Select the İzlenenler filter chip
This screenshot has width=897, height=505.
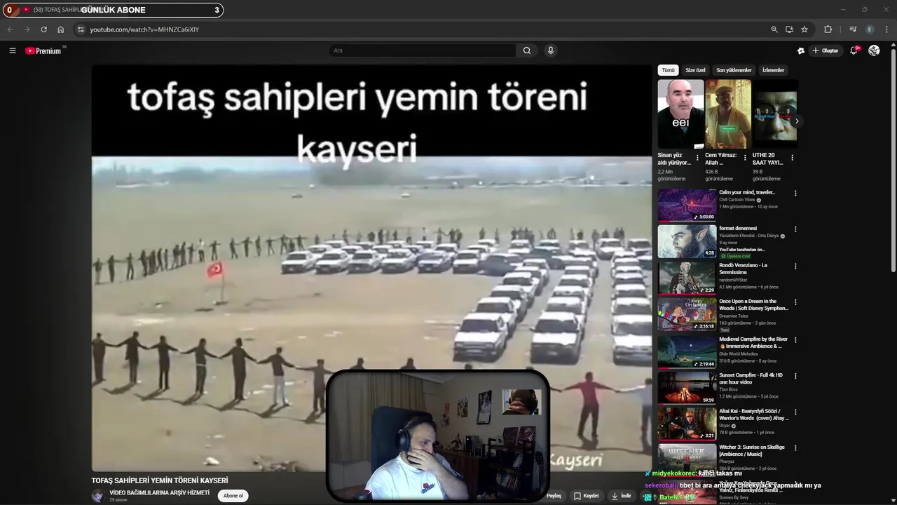(774, 70)
